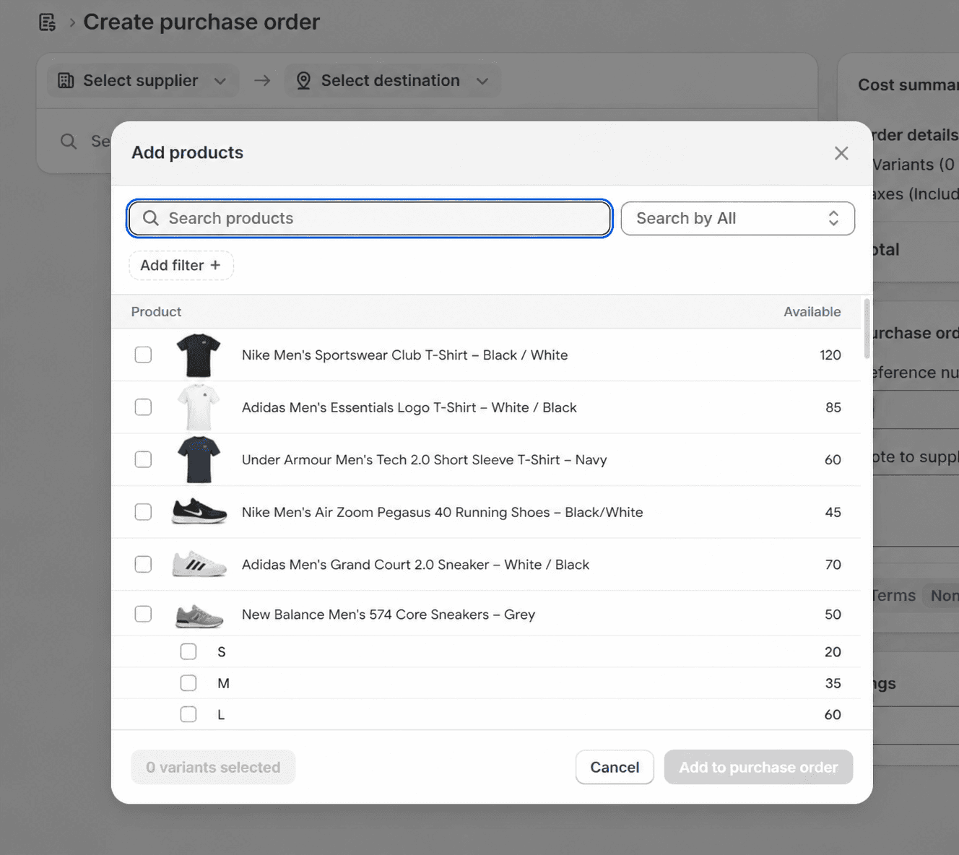Screen dimensions: 959x855
Task: Open the Select destination dropdown
Action: (x=392, y=80)
